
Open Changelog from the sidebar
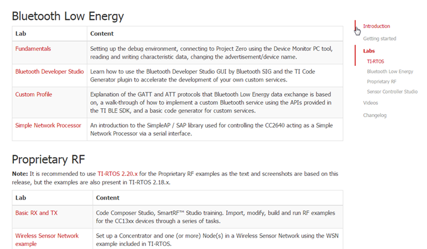(x=374, y=115)
